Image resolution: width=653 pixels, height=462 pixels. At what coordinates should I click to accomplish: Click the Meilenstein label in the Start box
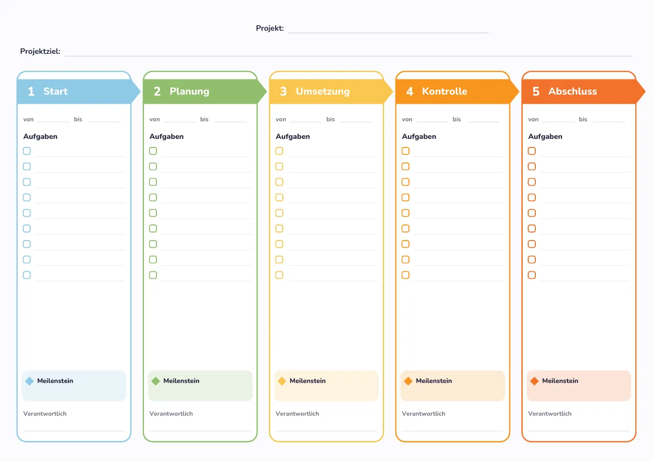tap(55, 381)
